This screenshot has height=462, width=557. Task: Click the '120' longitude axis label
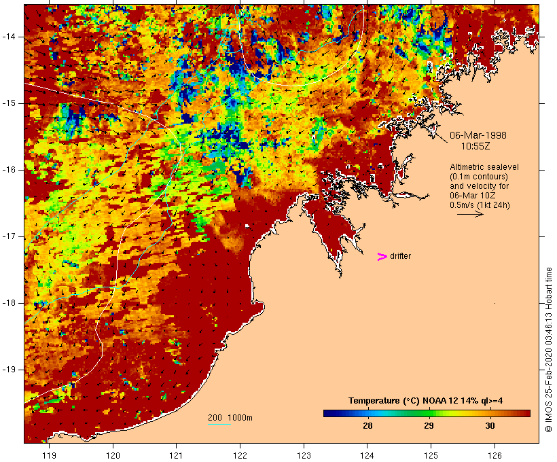113,455
